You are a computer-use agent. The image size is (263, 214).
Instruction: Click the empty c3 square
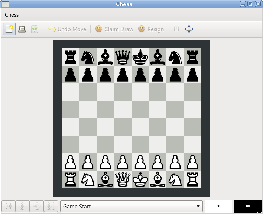tap(105, 144)
